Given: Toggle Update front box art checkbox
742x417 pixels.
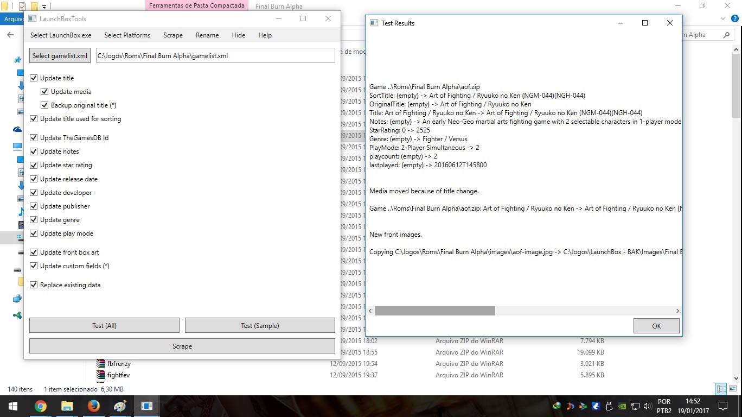Looking at the screenshot, I should (34, 252).
